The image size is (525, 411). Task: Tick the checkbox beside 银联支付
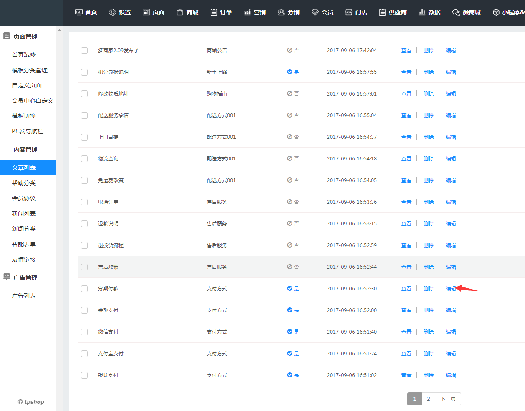pos(84,375)
